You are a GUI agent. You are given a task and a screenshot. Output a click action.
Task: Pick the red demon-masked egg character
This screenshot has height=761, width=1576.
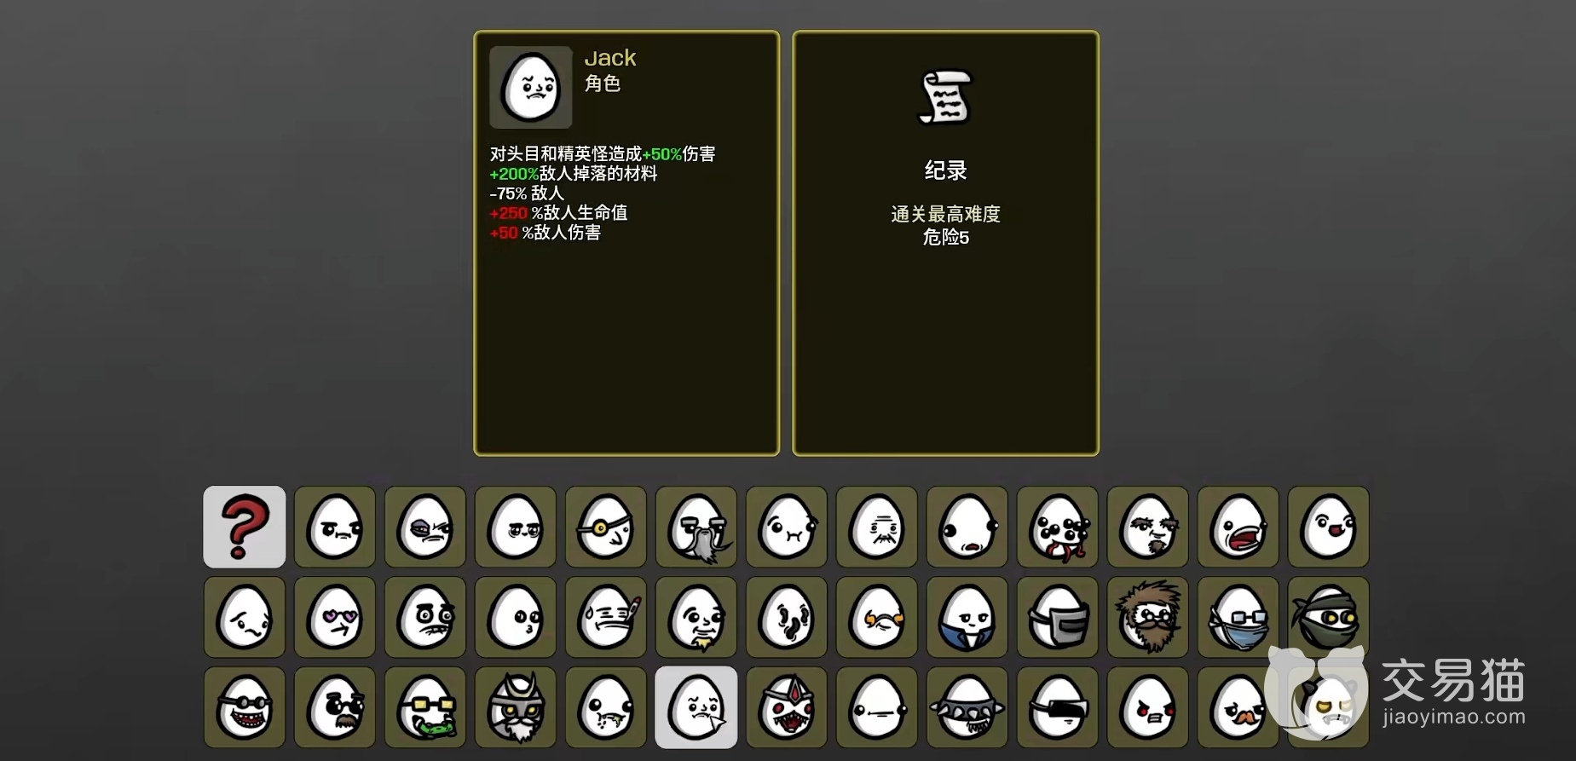pyautogui.click(x=787, y=707)
